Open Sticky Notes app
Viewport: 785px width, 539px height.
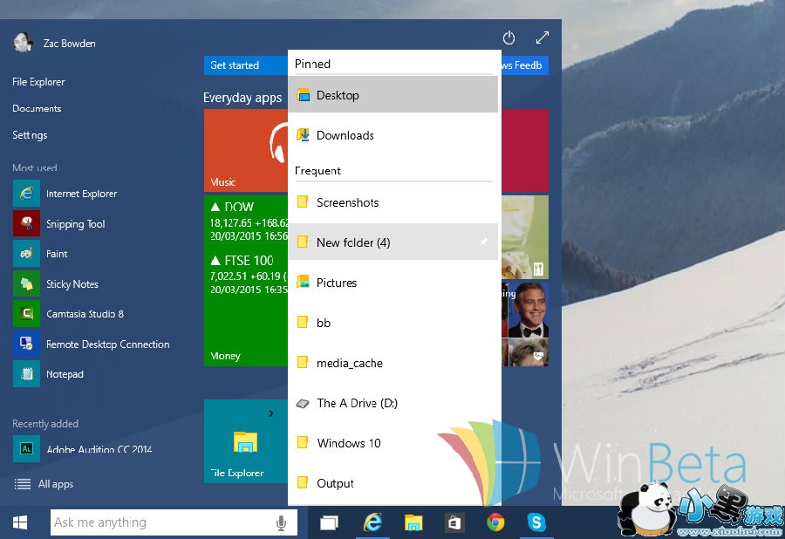72,284
